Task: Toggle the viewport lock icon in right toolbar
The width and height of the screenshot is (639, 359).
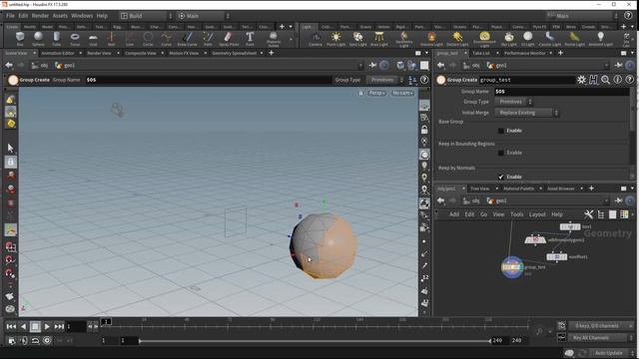Action: point(424,130)
